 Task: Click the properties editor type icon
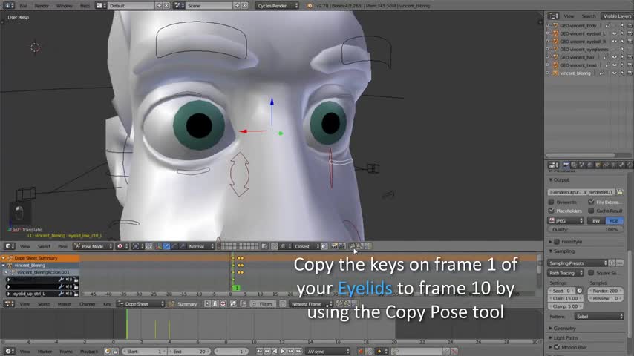coord(553,165)
